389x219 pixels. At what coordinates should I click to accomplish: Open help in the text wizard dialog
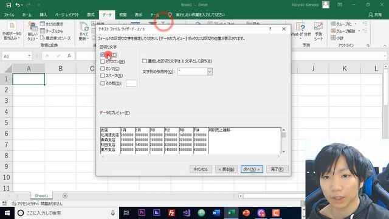(x=270, y=29)
